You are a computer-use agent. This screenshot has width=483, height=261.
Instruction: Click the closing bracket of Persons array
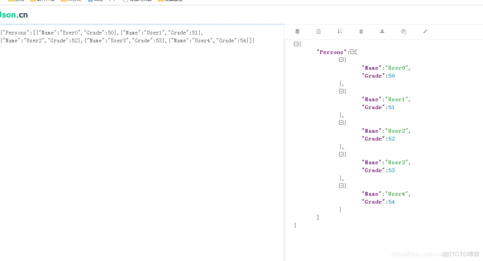click(318, 217)
